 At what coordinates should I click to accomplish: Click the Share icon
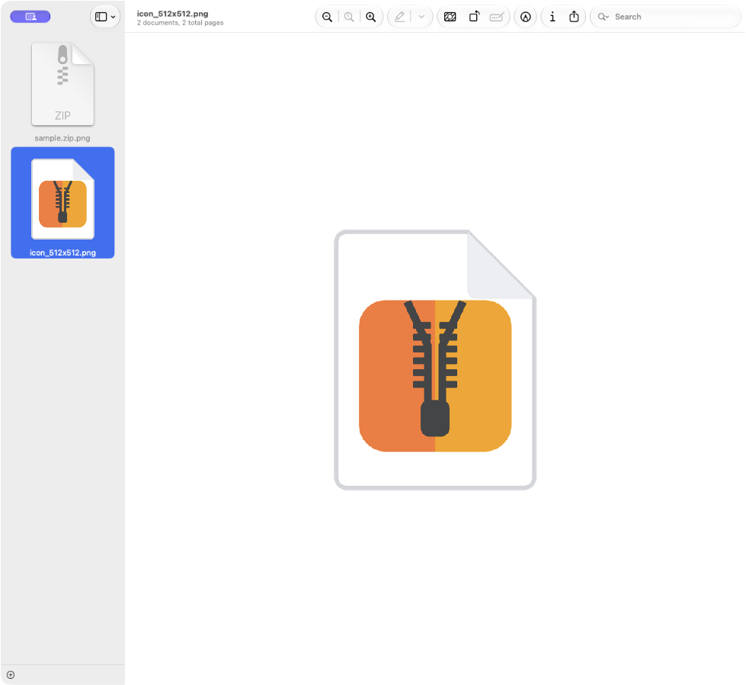pyautogui.click(x=575, y=17)
